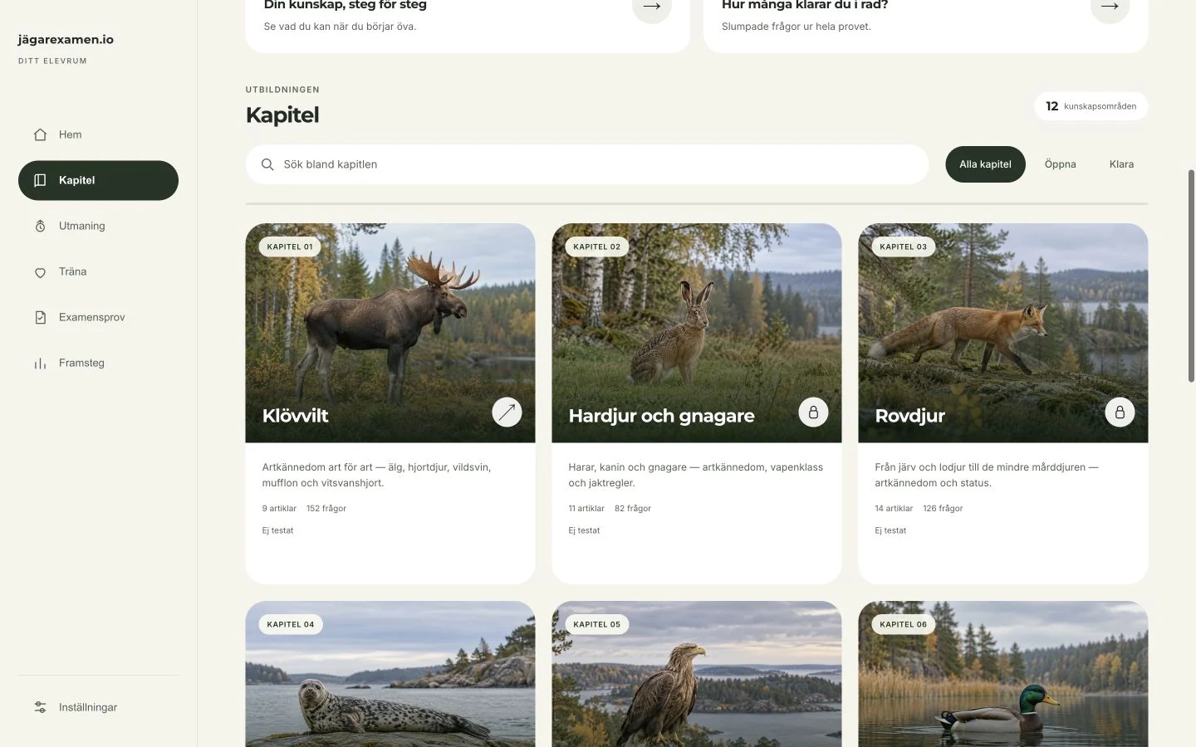Click arrow on 'Din kunskap, steg för steg' card
The width and height of the screenshot is (1196, 747).
(652, 8)
